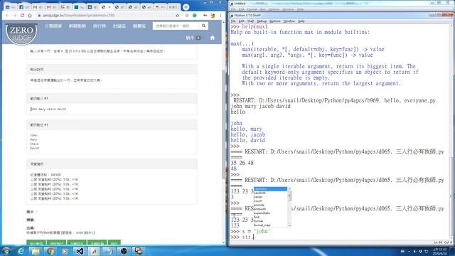The width and height of the screenshot is (455, 256).
Task: Click the ZeroJudge home icon
Action: 213,38
